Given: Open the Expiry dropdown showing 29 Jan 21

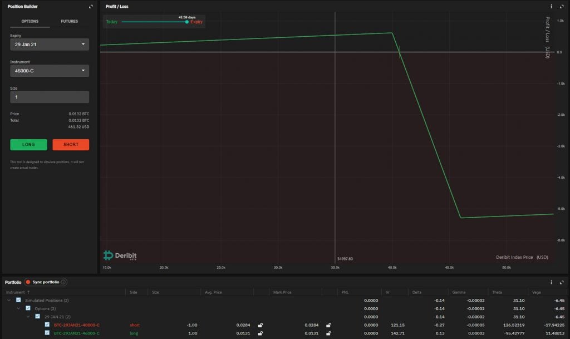Looking at the screenshot, I should point(49,44).
